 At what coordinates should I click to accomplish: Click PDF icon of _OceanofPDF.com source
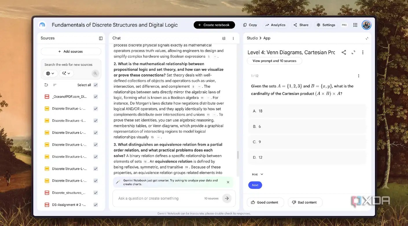coord(47,97)
